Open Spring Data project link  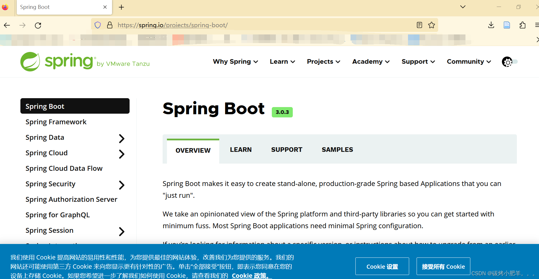pos(45,137)
